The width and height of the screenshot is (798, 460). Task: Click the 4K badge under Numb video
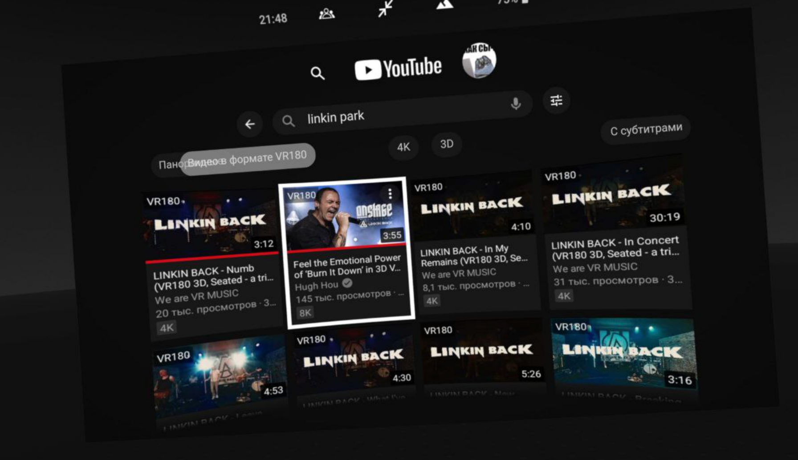[167, 328]
